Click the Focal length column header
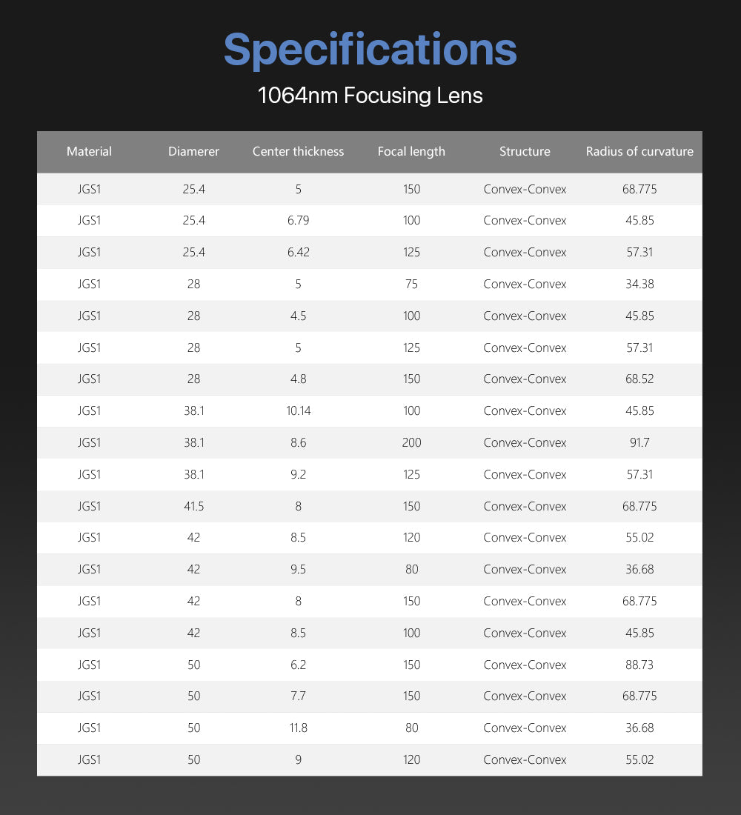This screenshot has height=815, width=741. click(411, 152)
